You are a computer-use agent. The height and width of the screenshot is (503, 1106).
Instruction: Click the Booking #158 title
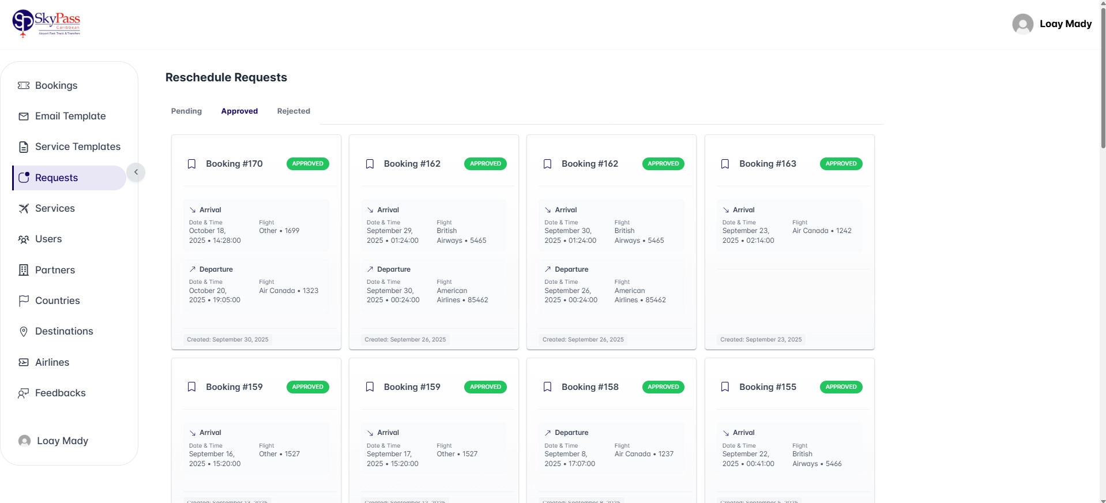click(590, 387)
